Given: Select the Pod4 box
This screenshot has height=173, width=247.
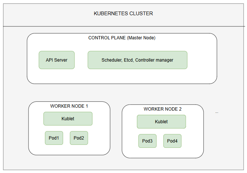Looking at the screenshot, I should [172, 141].
